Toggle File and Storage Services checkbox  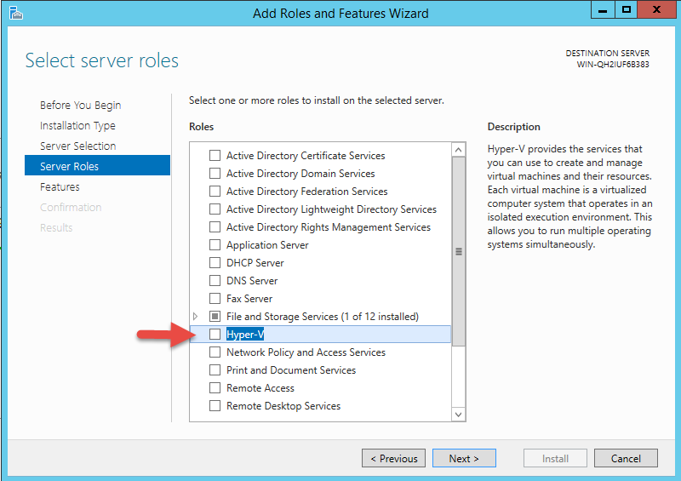point(215,317)
